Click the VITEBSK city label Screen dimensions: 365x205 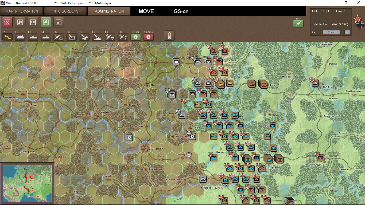point(157,149)
